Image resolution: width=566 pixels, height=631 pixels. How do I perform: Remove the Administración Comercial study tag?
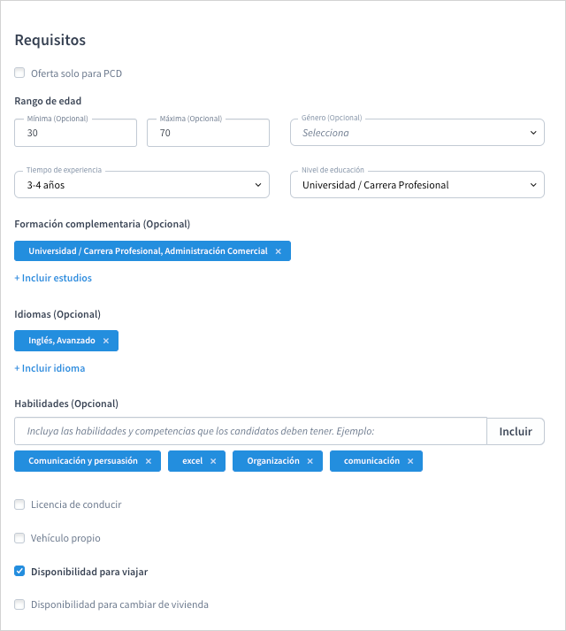[278, 251]
